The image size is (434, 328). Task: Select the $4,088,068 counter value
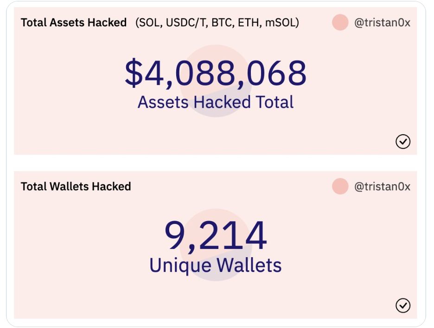pyautogui.click(x=216, y=73)
